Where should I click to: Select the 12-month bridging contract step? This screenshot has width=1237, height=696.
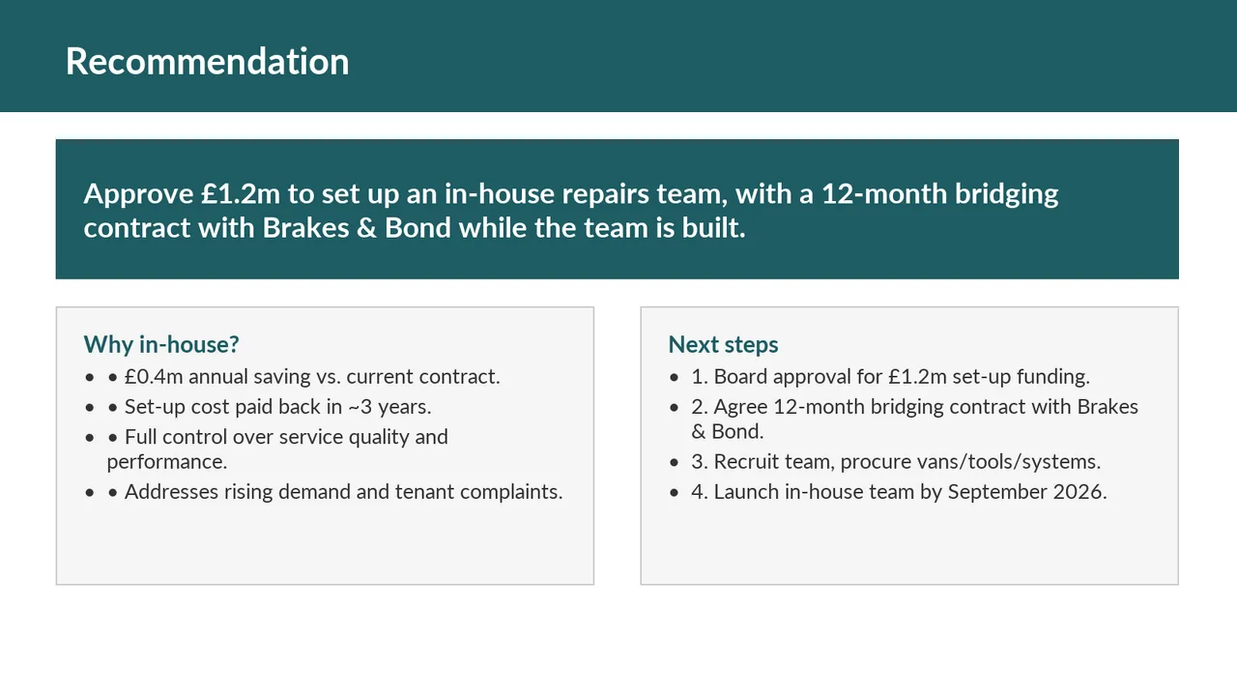[914, 419]
